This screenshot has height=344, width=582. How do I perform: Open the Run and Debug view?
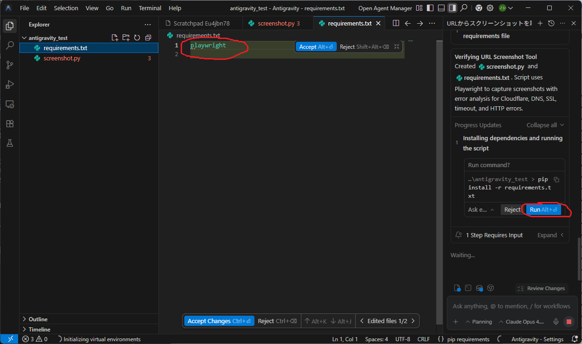click(x=9, y=84)
